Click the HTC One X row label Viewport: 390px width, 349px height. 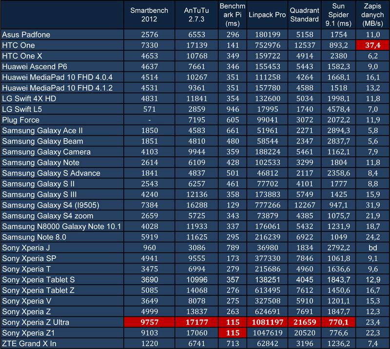22,56
